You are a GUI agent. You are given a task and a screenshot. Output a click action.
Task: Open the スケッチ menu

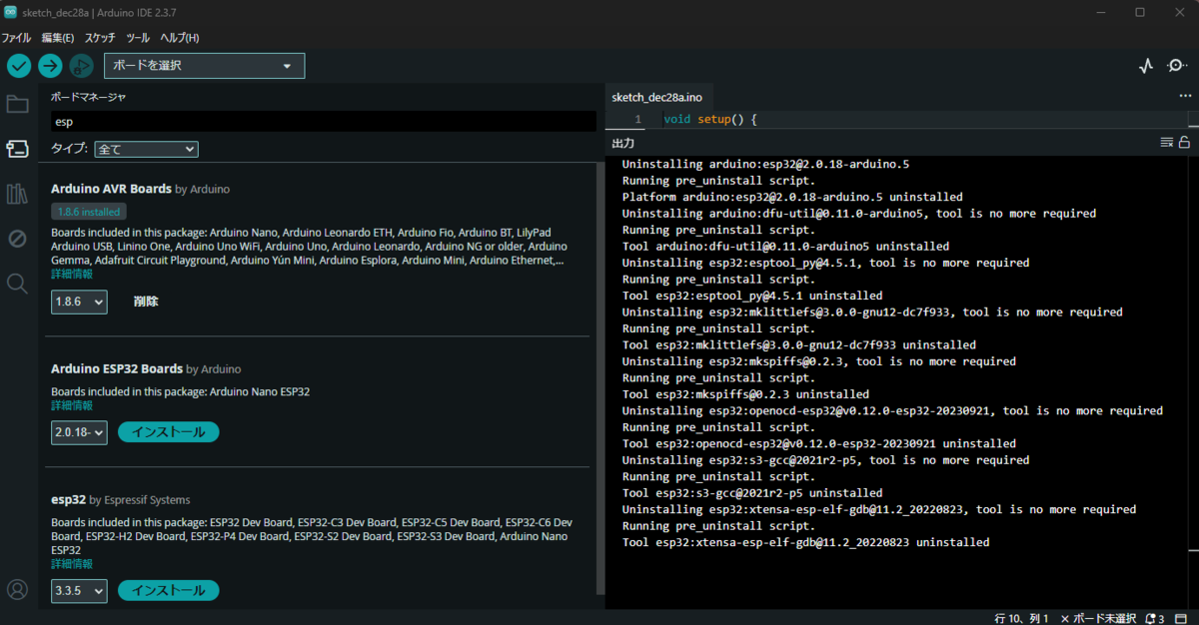(x=100, y=38)
